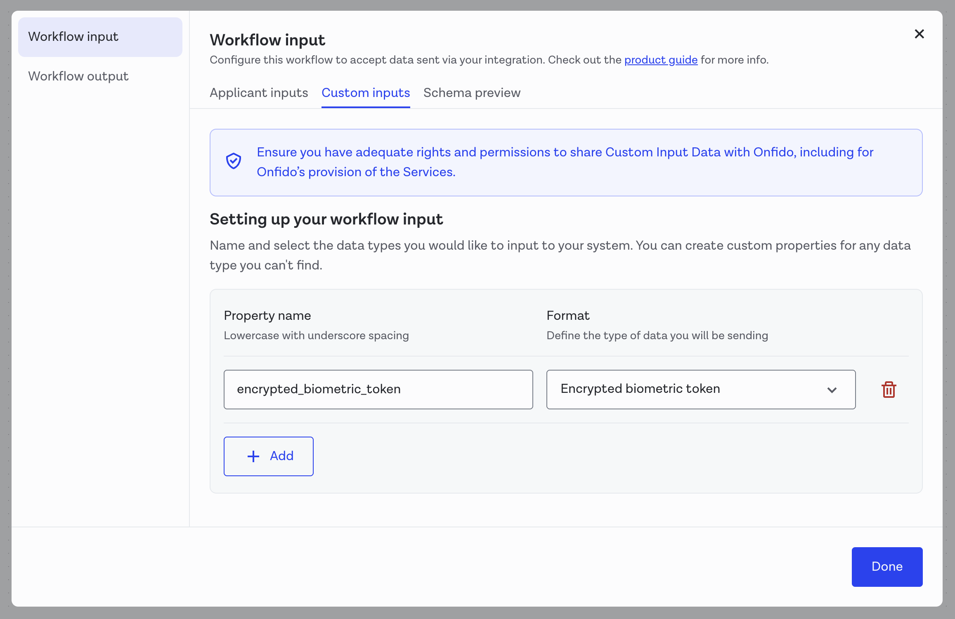This screenshot has width=955, height=619.
Task: Click the Done button to confirm
Action: pyautogui.click(x=887, y=567)
